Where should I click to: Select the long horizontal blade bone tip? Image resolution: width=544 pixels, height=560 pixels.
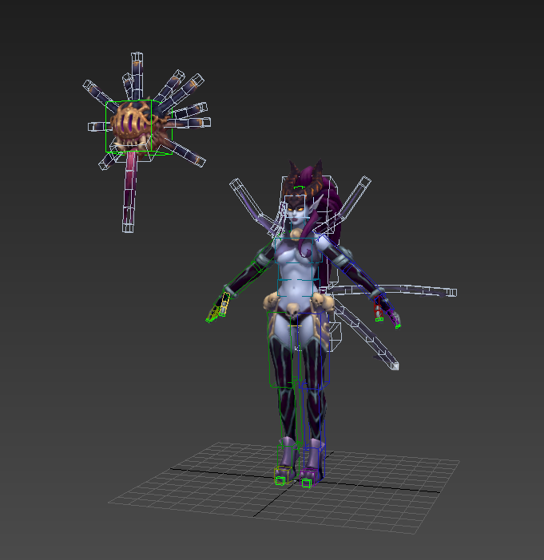pos(452,293)
